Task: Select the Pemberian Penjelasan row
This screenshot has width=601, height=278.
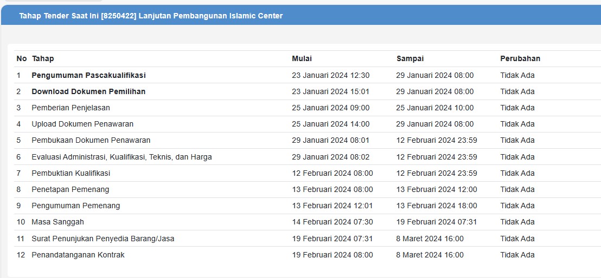Action: [x=71, y=108]
